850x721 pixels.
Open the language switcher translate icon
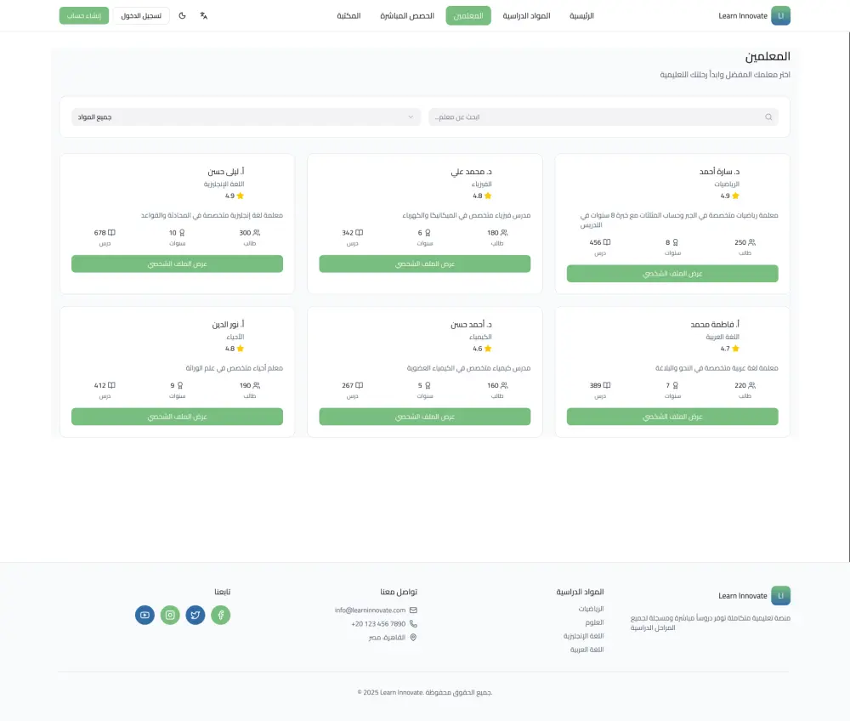point(204,15)
